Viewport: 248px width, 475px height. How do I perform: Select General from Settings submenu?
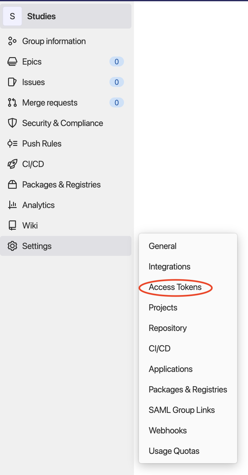click(162, 246)
